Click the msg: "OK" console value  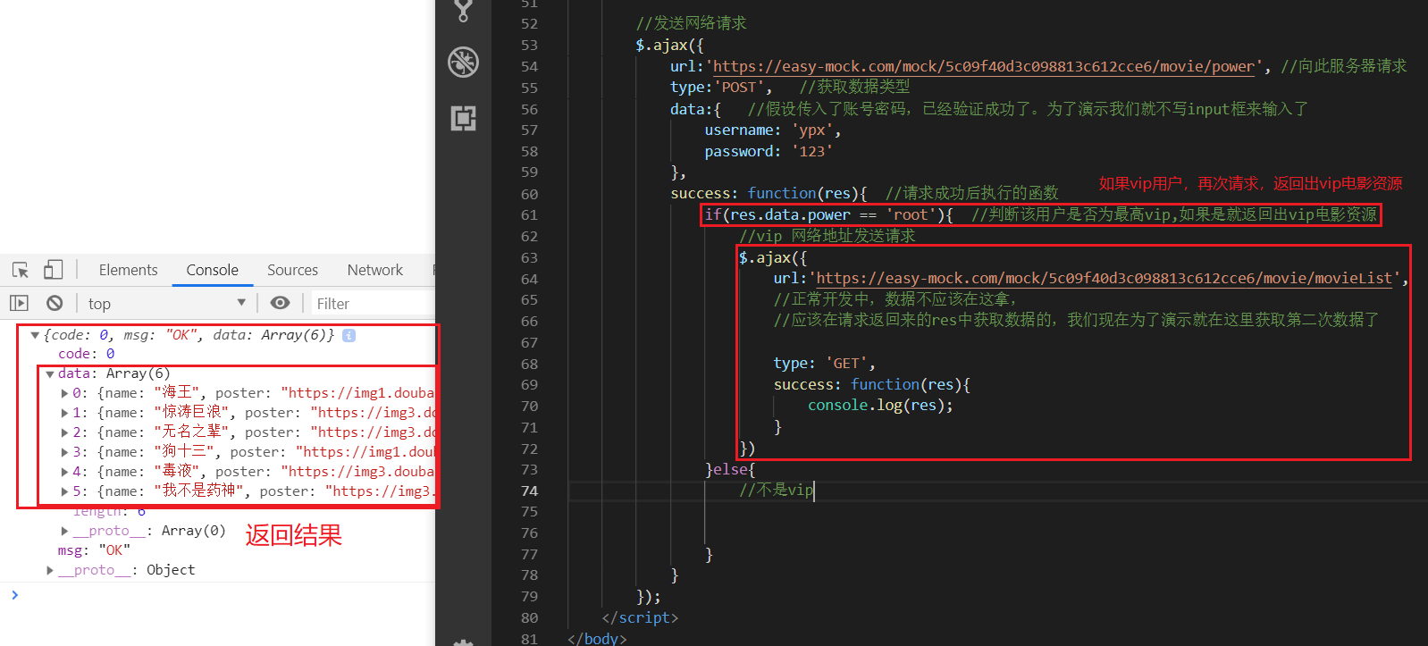tap(94, 550)
